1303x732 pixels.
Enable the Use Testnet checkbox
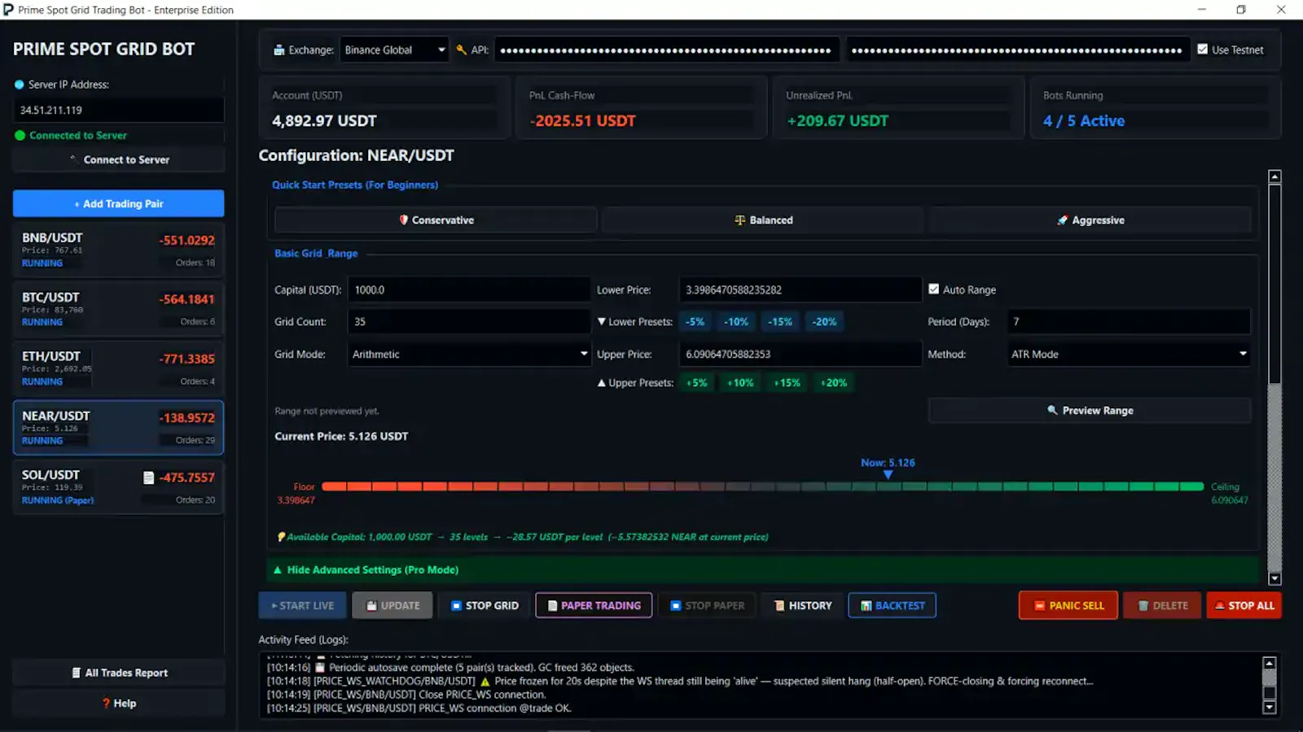click(1202, 50)
